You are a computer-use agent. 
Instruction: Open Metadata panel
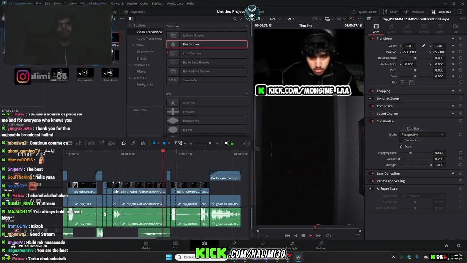point(414,12)
